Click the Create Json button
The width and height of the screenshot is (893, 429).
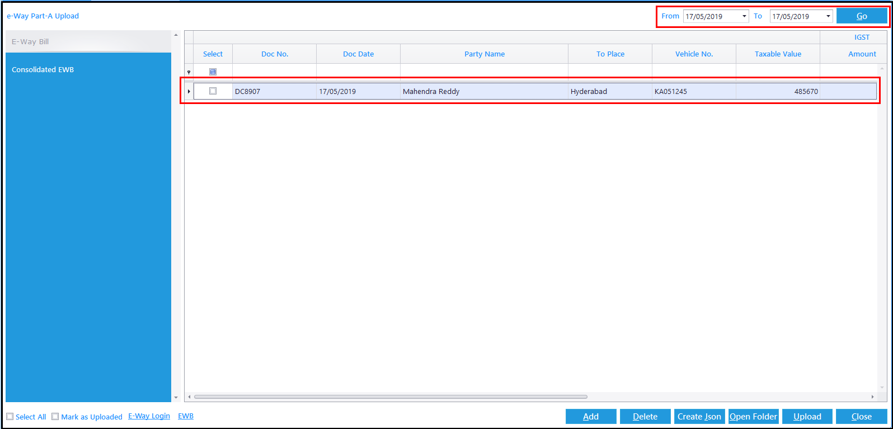(699, 417)
